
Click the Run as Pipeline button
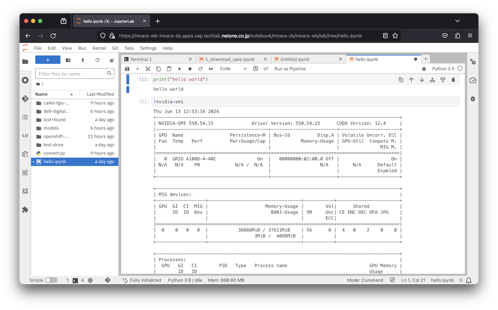click(x=290, y=69)
